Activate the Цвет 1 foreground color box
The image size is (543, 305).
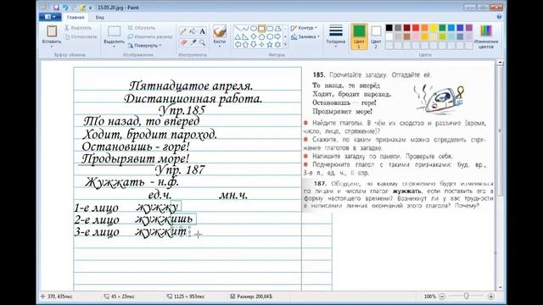359,36
